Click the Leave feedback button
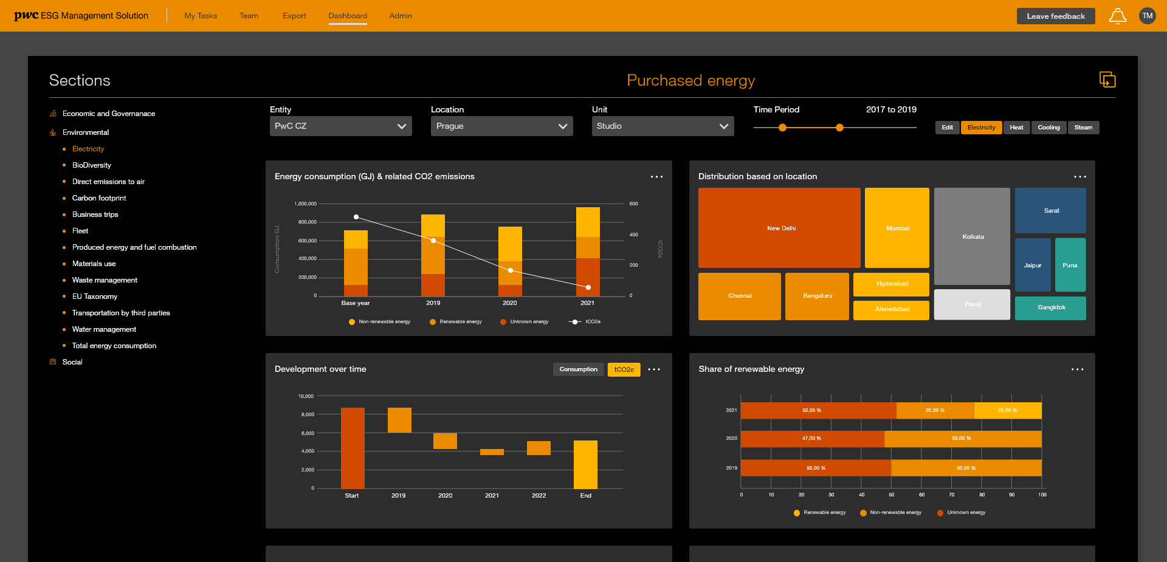Image resolution: width=1167 pixels, height=562 pixels. (x=1056, y=16)
